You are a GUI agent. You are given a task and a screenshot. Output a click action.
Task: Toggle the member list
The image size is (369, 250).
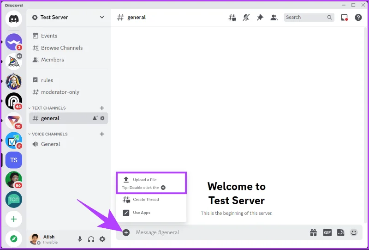point(274,18)
